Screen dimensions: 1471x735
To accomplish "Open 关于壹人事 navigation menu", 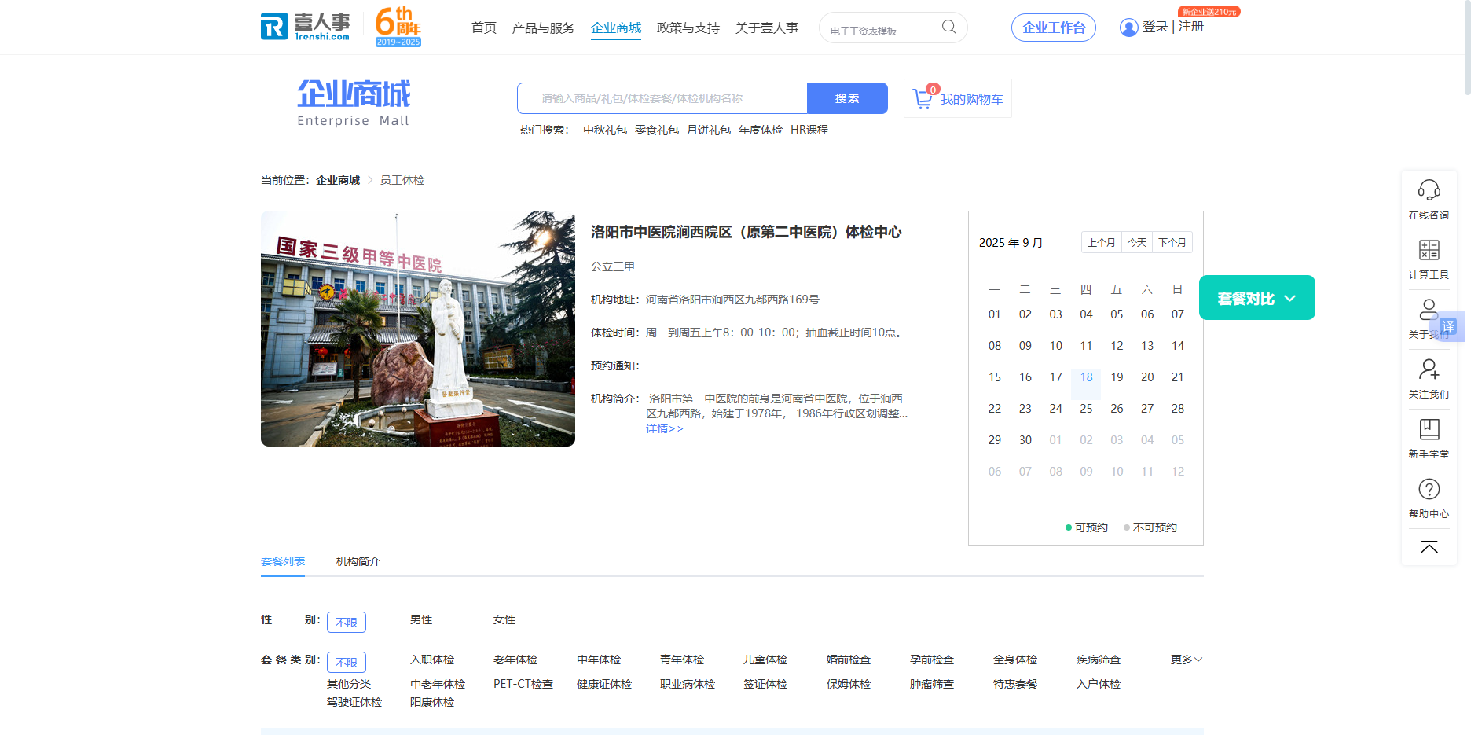I will (767, 28).
